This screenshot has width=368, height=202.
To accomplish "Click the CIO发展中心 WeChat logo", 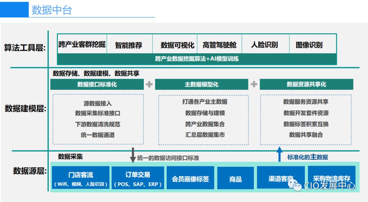I will (295, 186).
